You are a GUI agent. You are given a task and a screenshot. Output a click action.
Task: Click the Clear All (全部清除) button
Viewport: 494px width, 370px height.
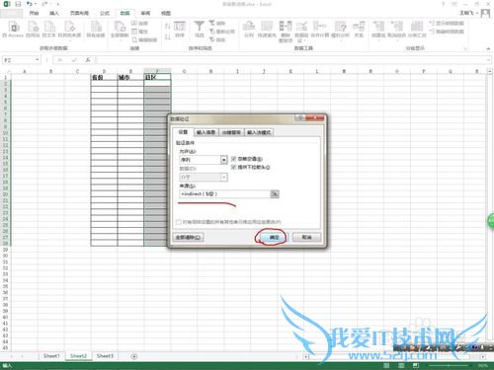coord(189,237)
